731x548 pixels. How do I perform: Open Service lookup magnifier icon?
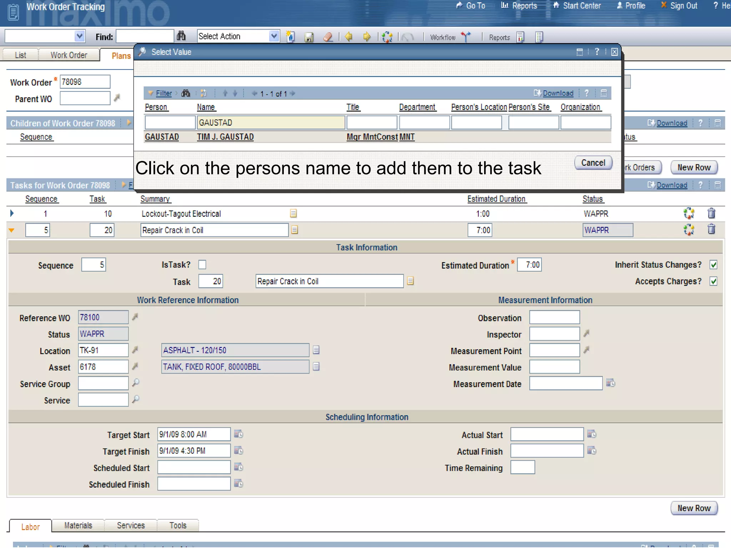click(136, 399)
